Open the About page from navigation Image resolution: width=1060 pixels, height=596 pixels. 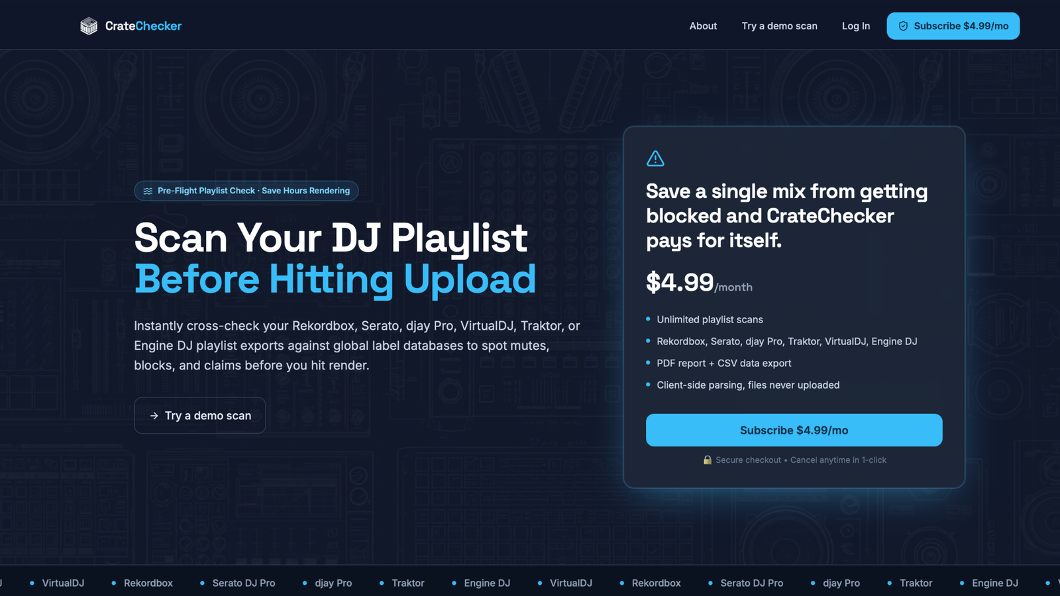click(703, 26)
